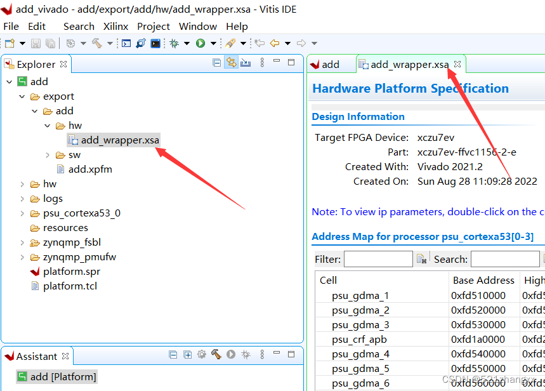Switch to the add editor tab
The width and height of the screenshot is (545, 391).
tap(331, 63)
